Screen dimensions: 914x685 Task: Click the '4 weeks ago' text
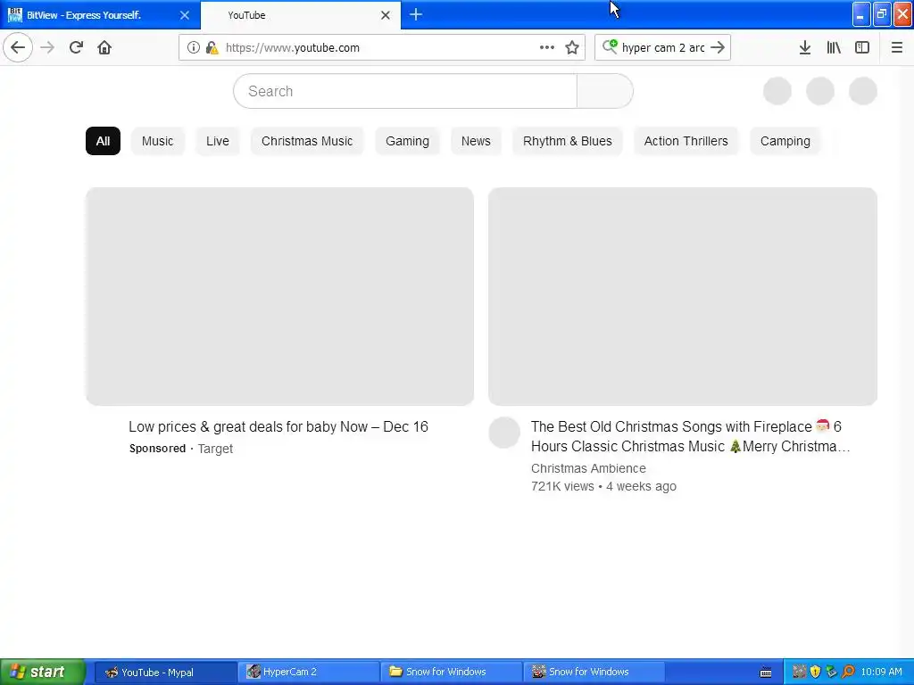click(x=641, y=486)
